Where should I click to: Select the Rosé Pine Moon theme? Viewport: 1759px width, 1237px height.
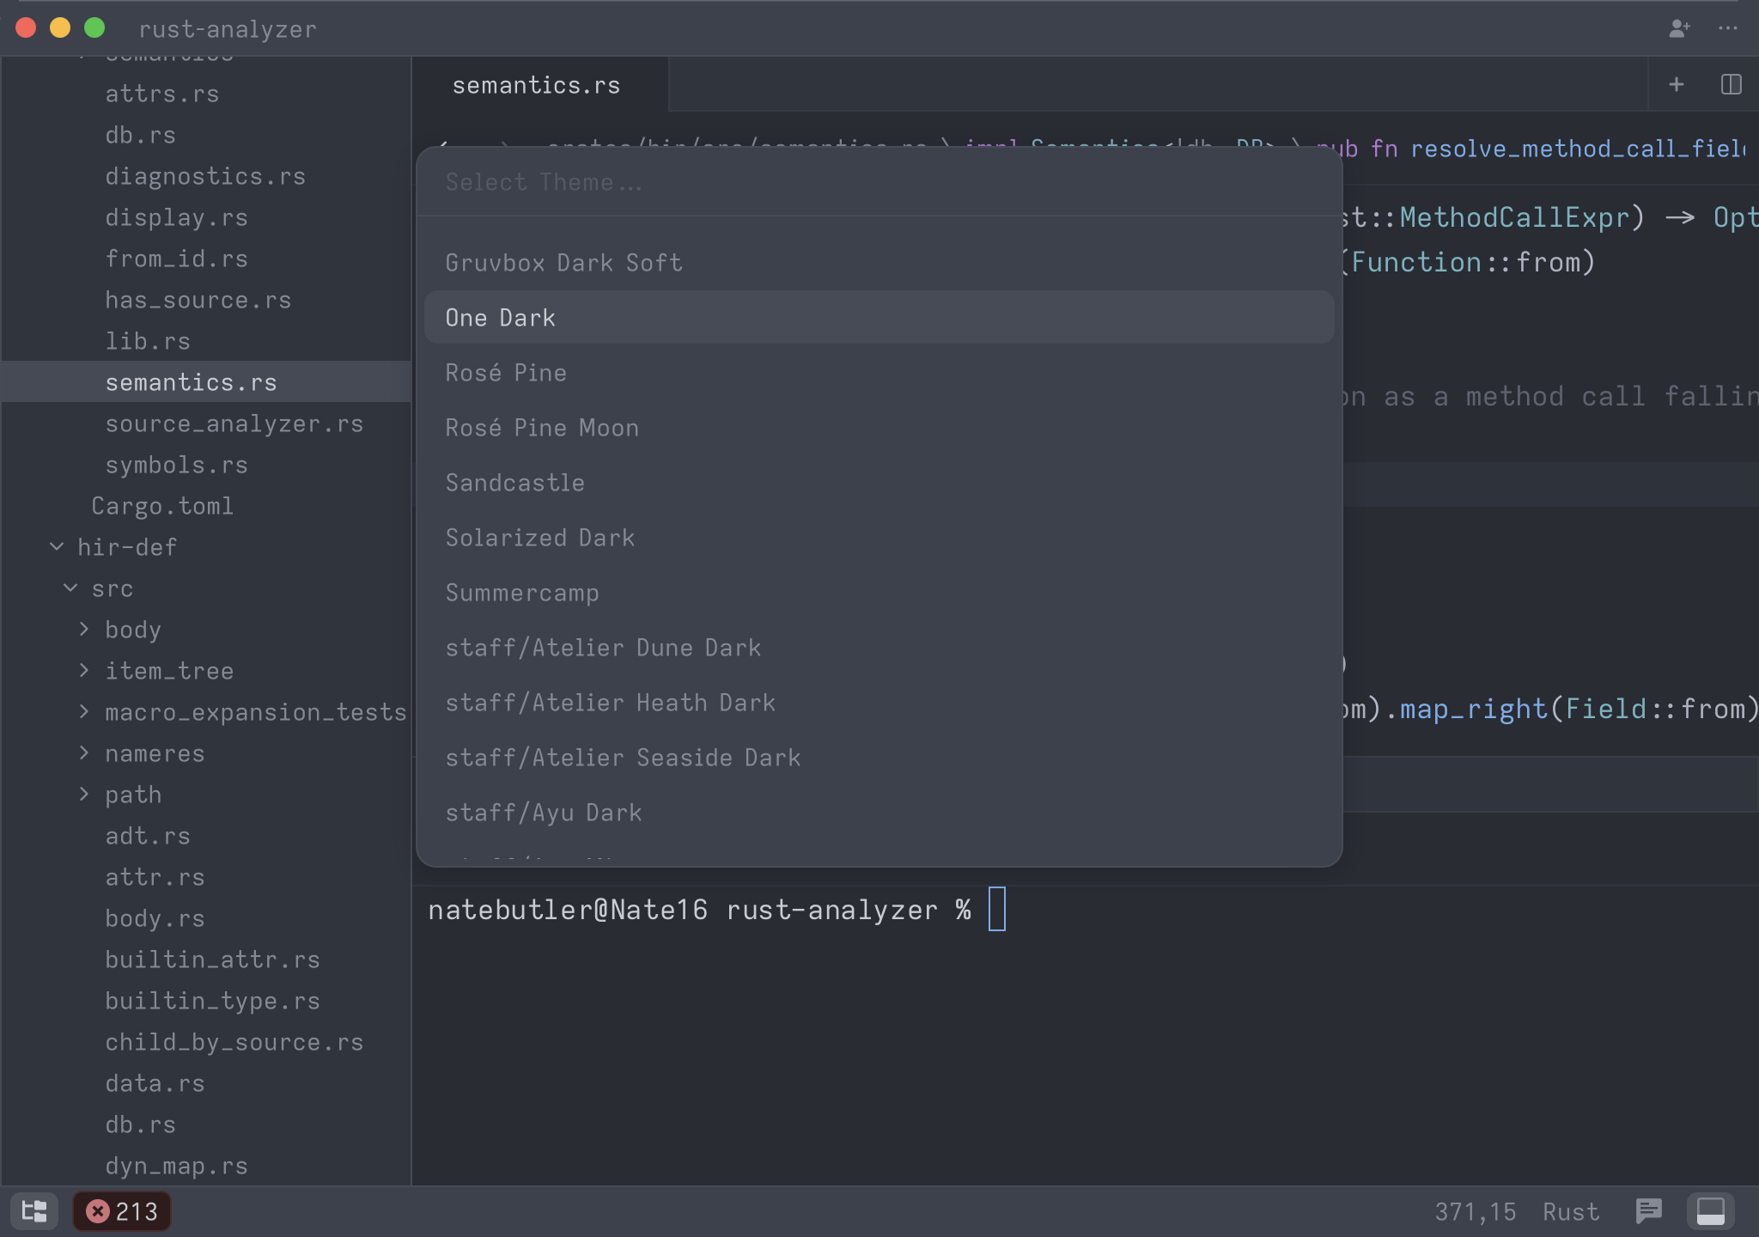coord(542,428)
